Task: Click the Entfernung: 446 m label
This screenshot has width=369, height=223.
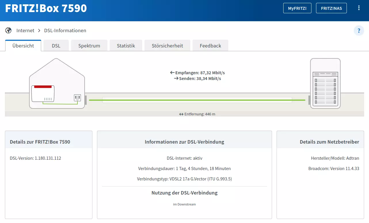Action: pyautogui.click(x=197, y=114)
